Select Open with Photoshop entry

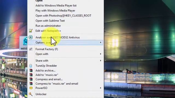[x=63, y=16]
